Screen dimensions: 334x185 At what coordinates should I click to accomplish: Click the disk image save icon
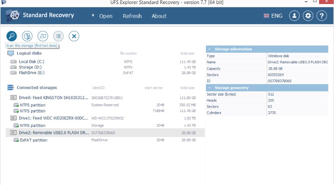(43, 36)
